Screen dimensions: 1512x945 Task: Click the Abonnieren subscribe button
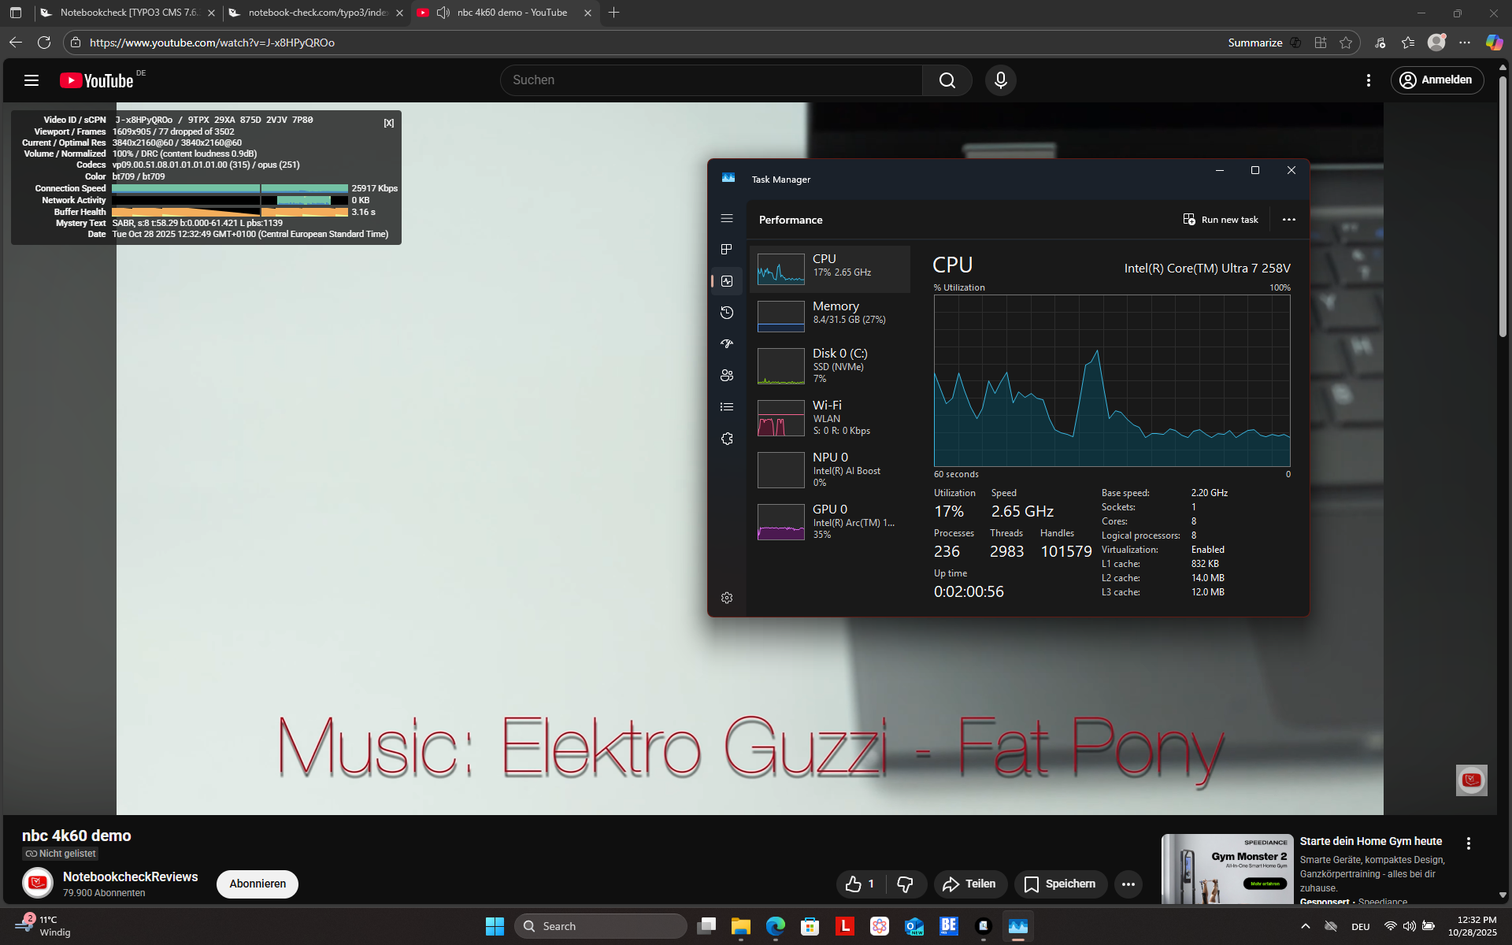(258, 884)
